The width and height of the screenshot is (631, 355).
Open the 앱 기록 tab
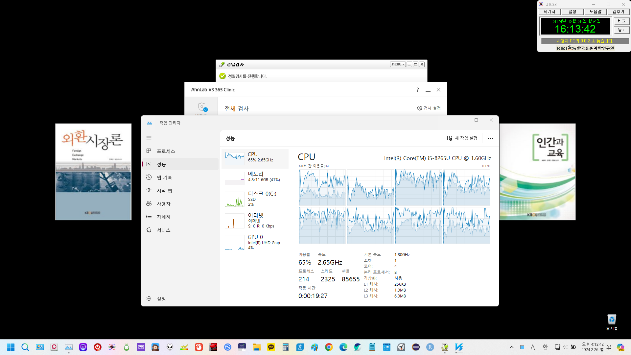(180, 177)
